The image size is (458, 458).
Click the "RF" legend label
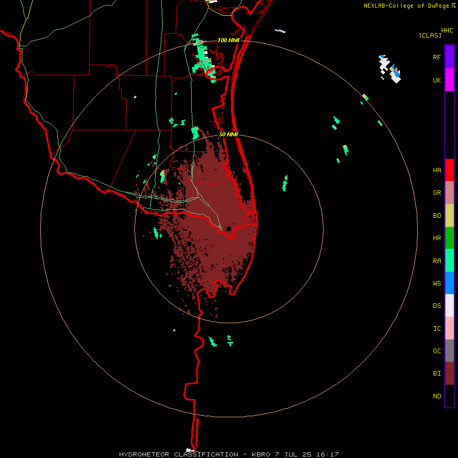pyautogui.click(x=437, y=58)
